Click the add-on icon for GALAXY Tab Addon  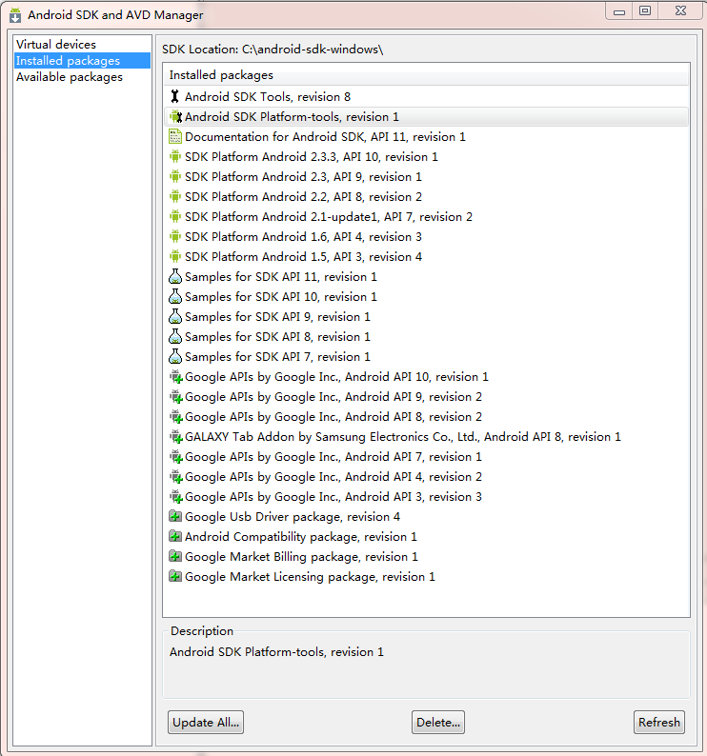pyautogui.click(x=175, y=437)
